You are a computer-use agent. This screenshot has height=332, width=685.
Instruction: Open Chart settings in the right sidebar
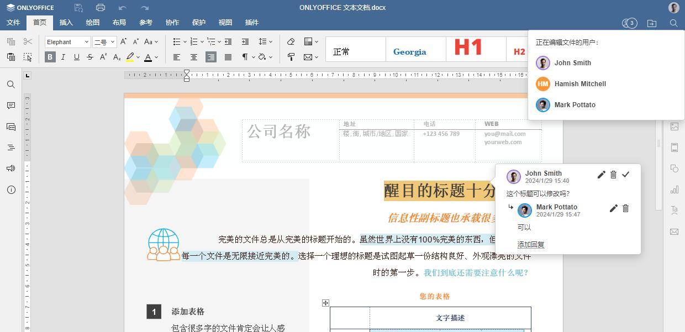coord(675,189)
